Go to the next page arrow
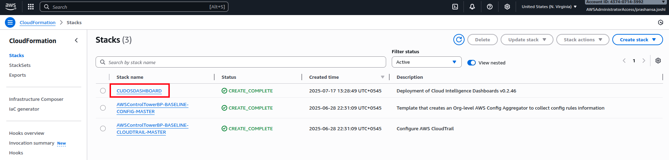Viewport: 669px width, 160px height. pyautogui.click(x=643, y=61)
